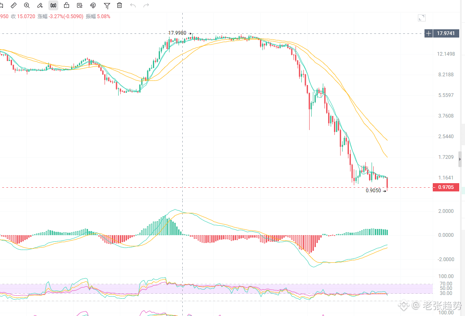Open the edit annotations note icon
Image resolution: width=465 pixels, height=316 pixels.
point(79,5)
